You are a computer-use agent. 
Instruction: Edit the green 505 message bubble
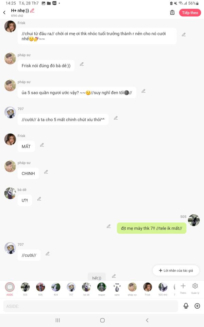click(109, 226)
